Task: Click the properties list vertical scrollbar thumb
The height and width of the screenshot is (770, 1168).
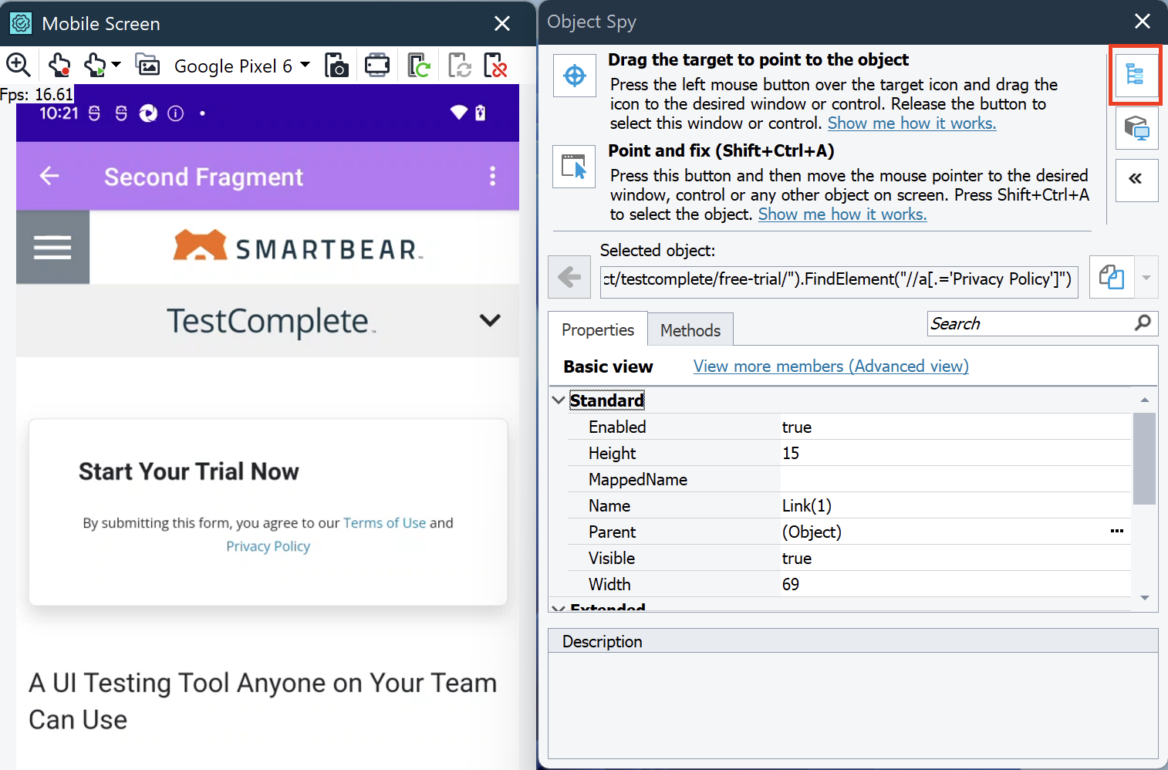Action: click(1144, 458)
